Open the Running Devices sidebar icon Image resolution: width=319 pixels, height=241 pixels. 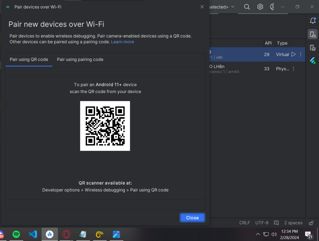(x=313, y=48)
